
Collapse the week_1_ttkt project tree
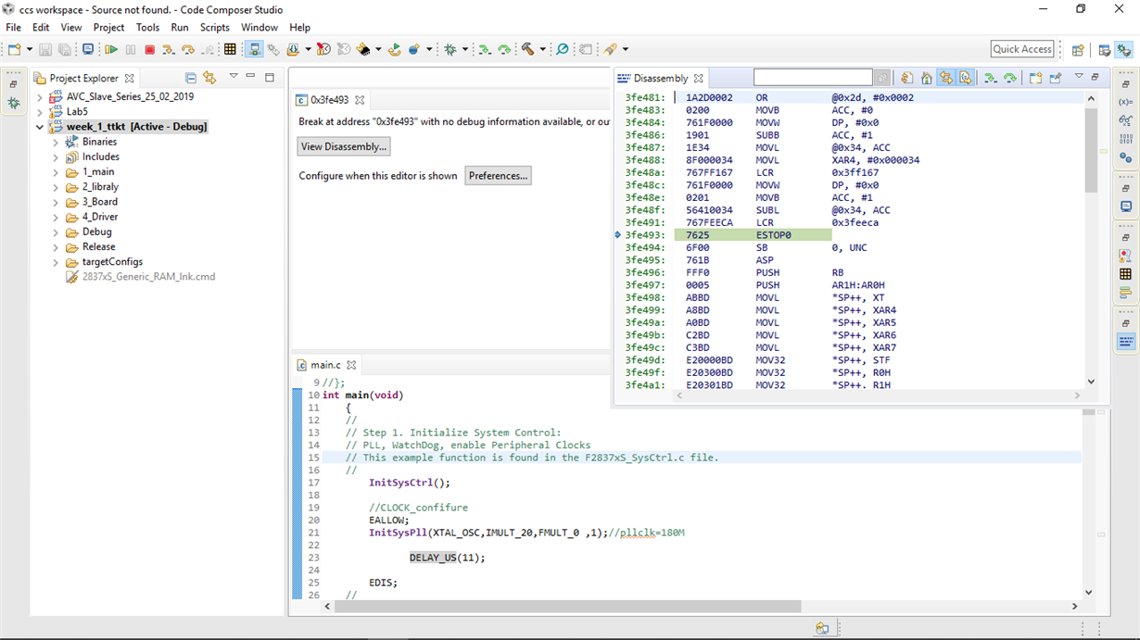click(x=40, y=127)
